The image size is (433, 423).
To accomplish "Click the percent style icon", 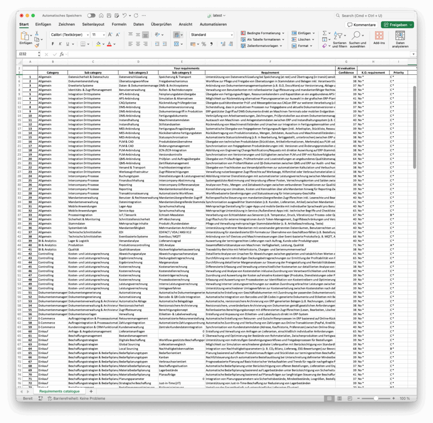I will (x=204, y=44).
